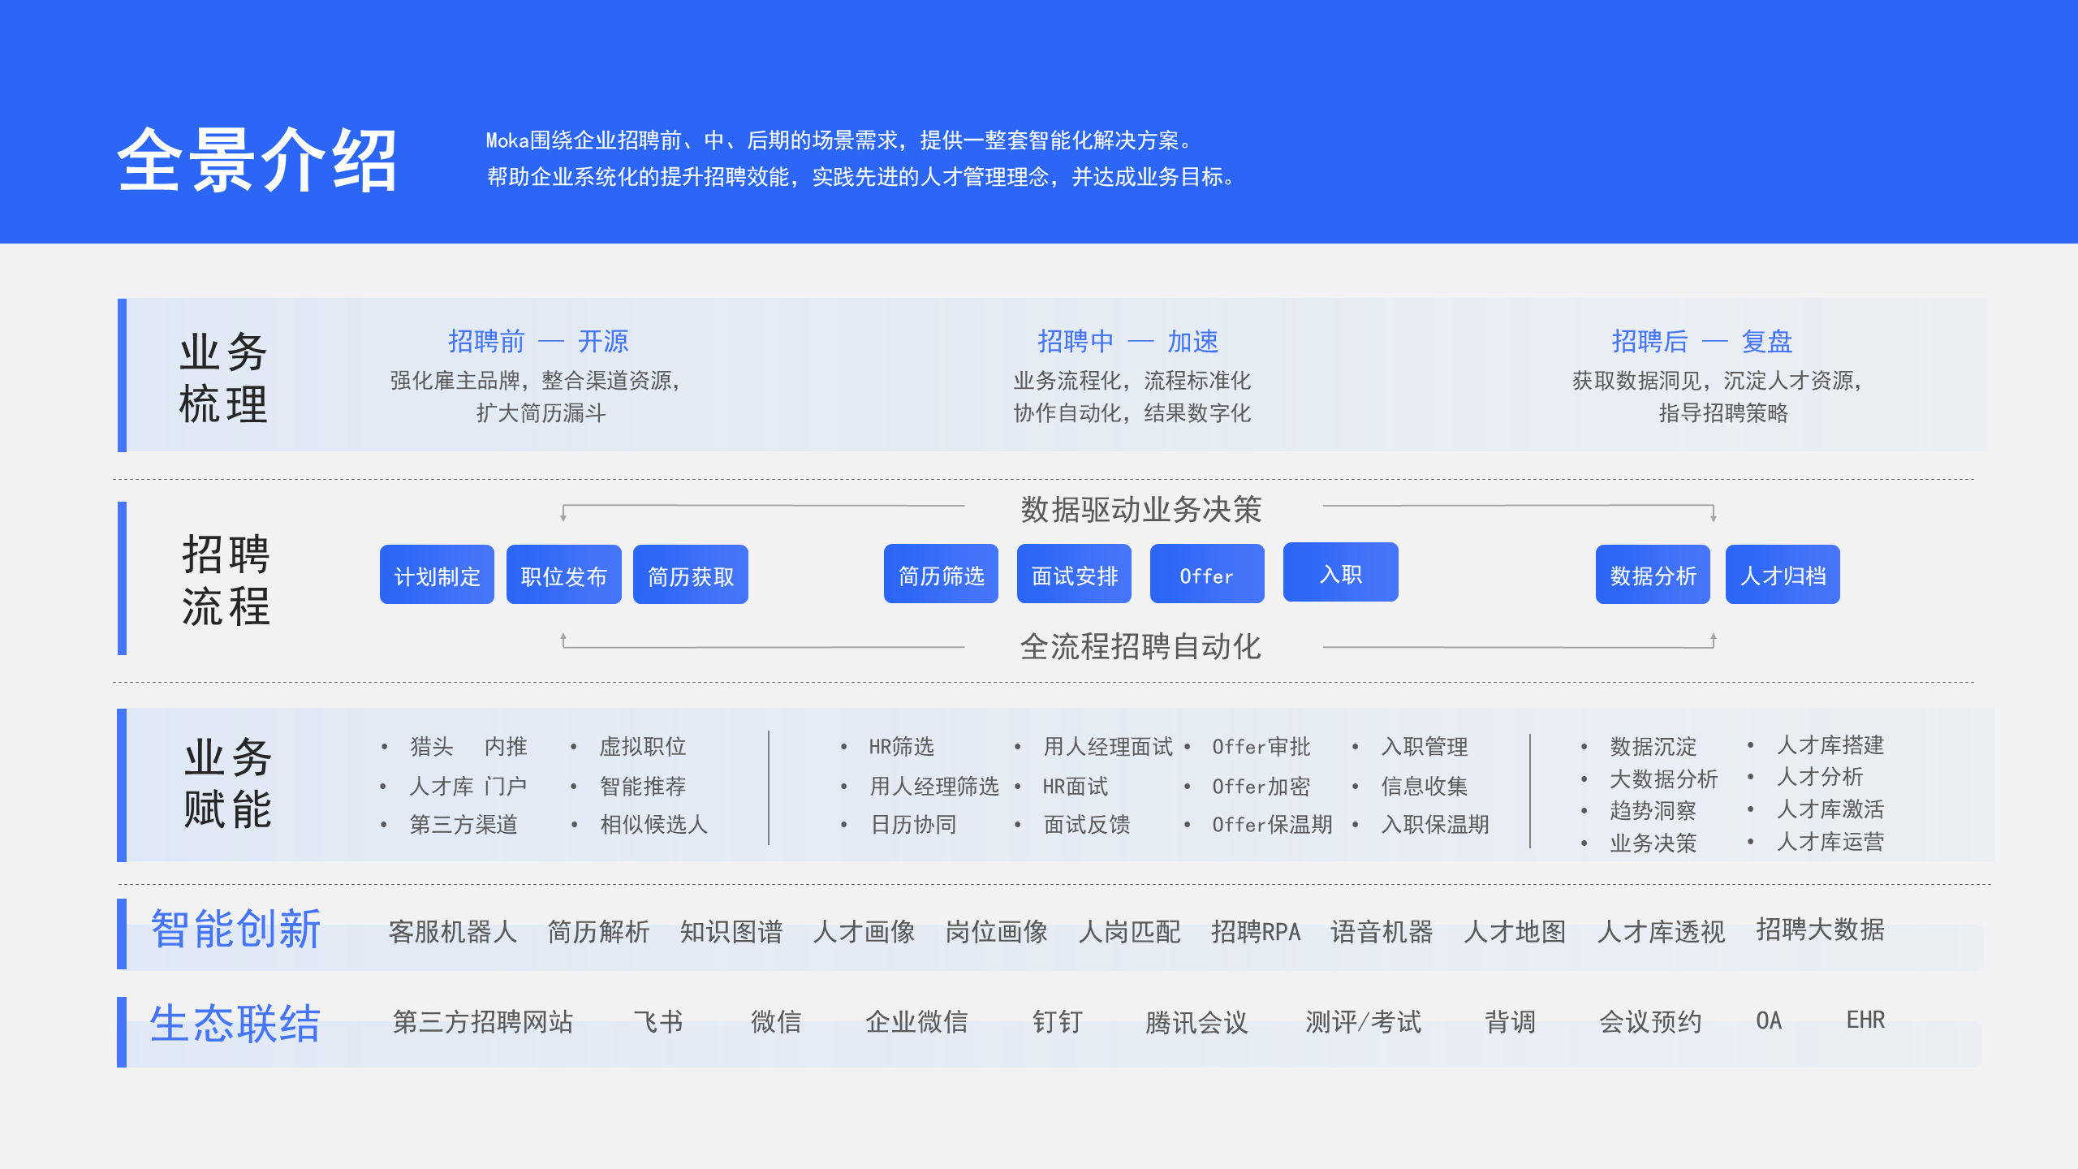Select the 虚拟职位 bullet item

coord(643,746)
